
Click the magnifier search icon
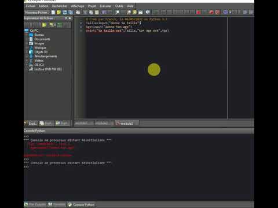click(x=118, y=12)
